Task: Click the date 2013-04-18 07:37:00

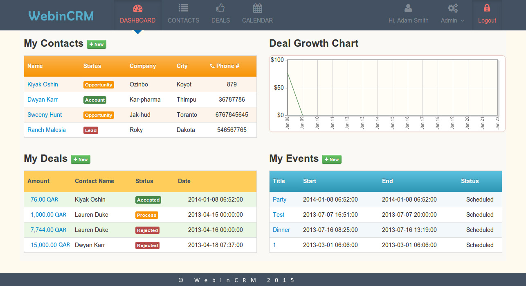Action: click(216, 245)
